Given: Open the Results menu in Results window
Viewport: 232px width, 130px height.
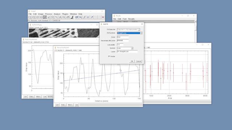Looking at the screenshot, I should pos(131,19).
